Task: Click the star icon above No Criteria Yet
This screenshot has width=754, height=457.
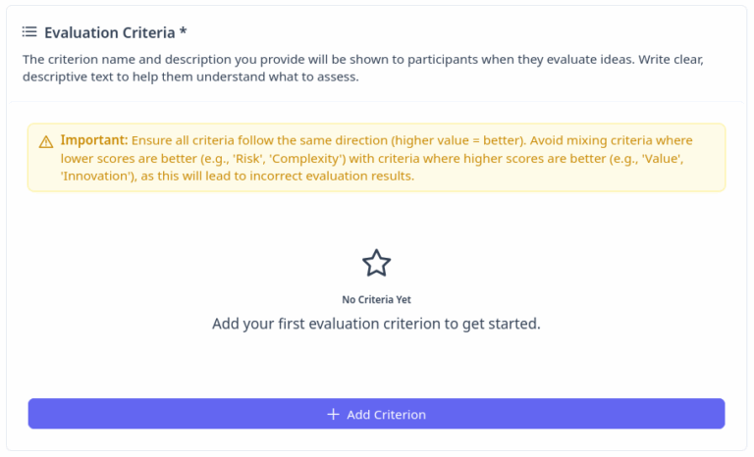Action: point(376,263)
